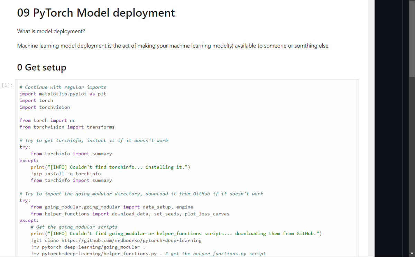Click the "!git clone https://github.com/mrdbourke/pytorch-deep-learning" line
The height and width of the screenshot is (257, 415).
[x=116, y=240]
